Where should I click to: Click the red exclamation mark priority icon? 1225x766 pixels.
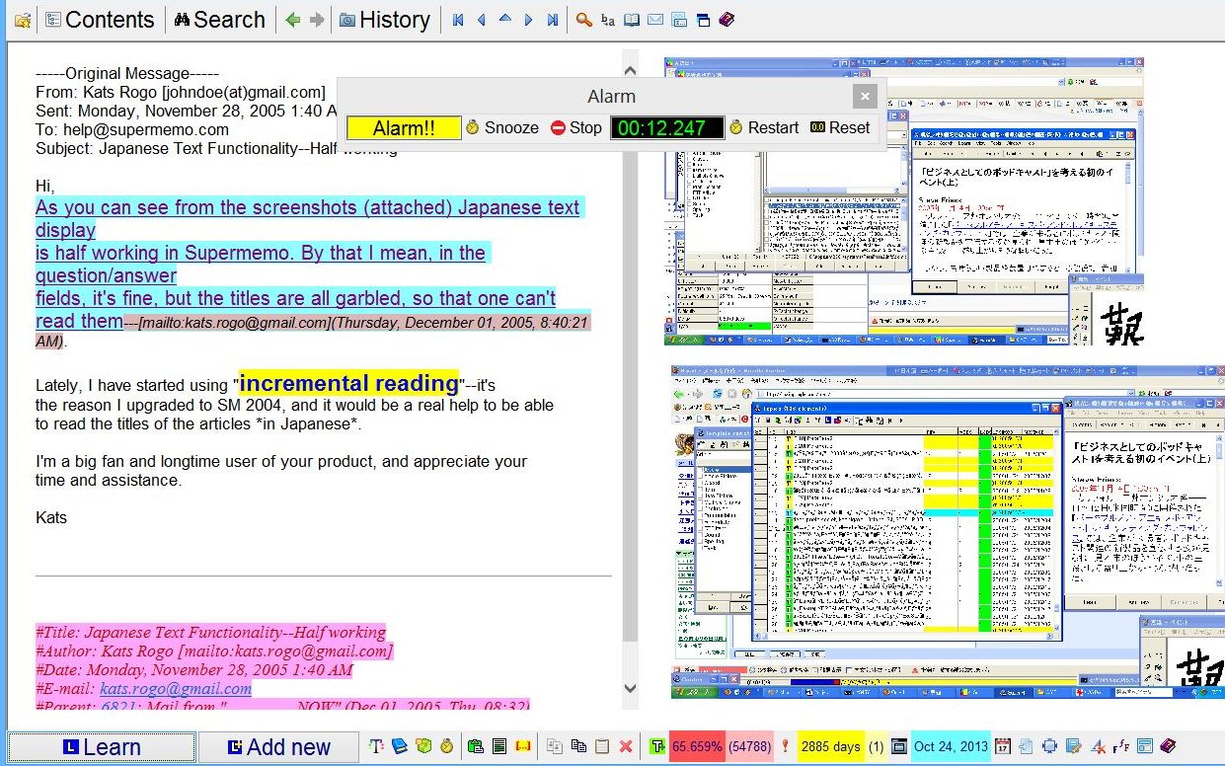click(784, 747)
